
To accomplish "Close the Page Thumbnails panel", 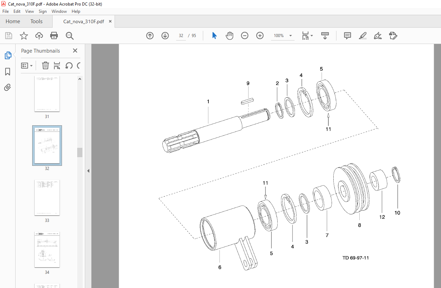I will 75,51.
